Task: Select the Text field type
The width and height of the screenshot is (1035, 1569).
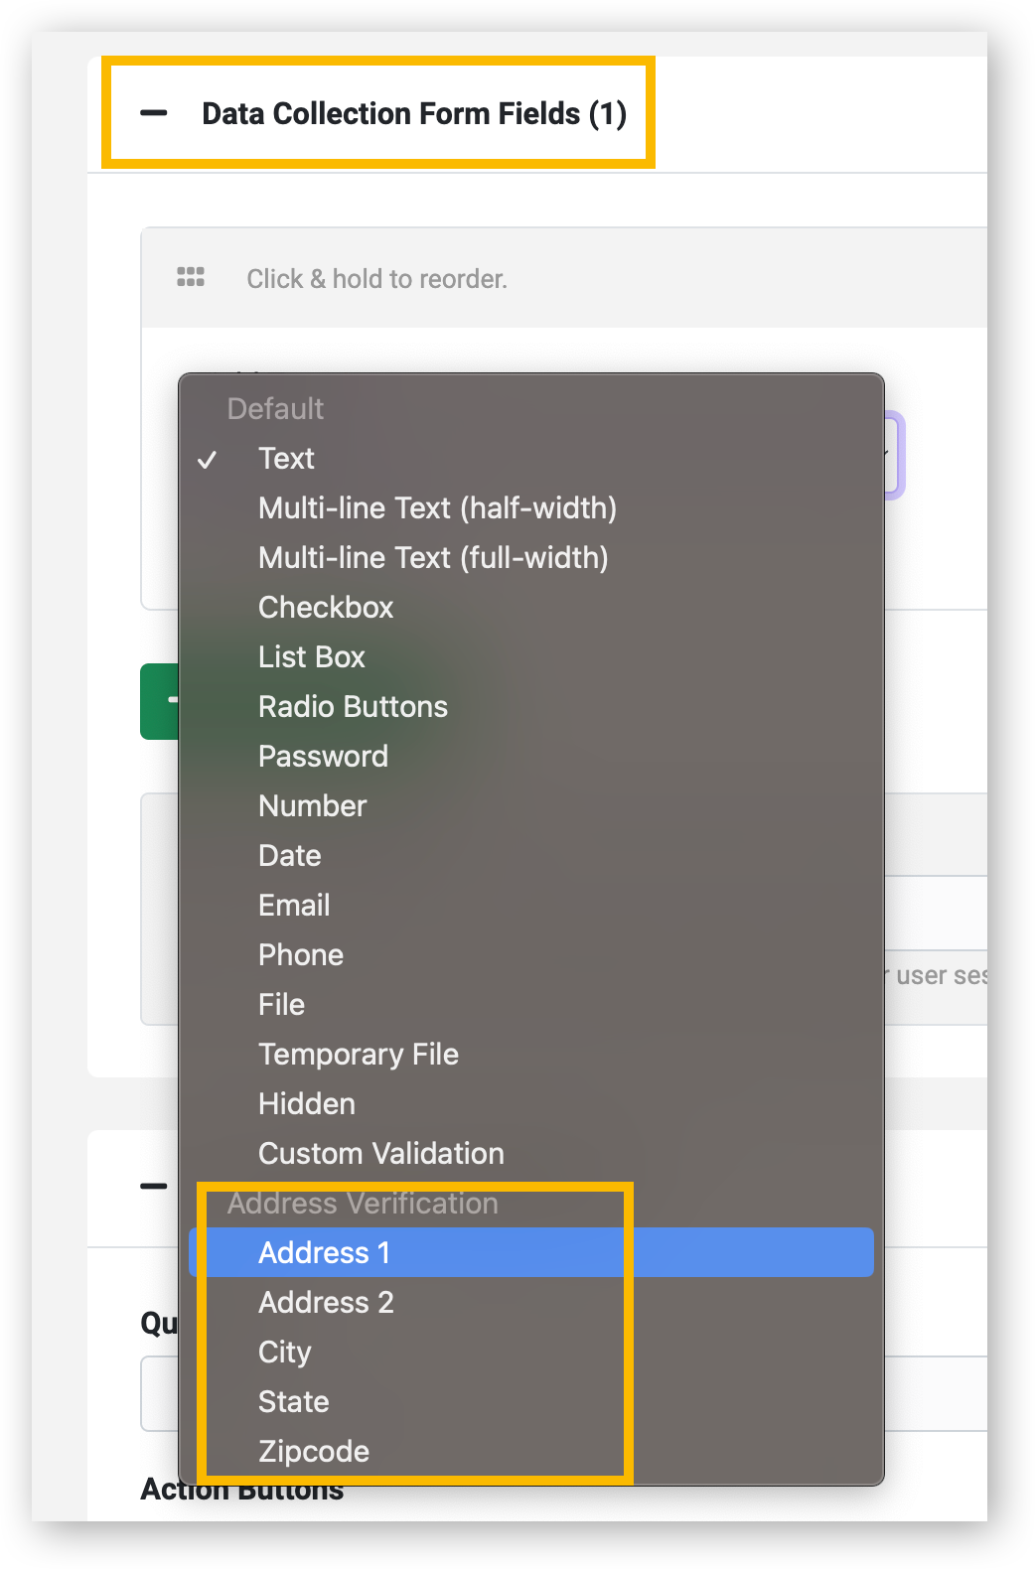Action: (x=286, y=458)
